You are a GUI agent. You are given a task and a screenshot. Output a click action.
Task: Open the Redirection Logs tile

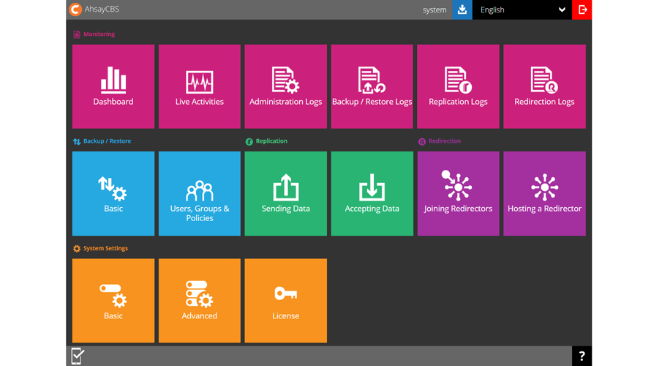(544, 86)
